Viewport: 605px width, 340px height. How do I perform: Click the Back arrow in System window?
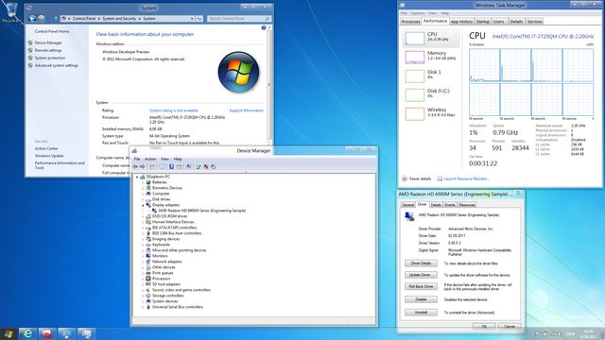pyautogui.click(x=32, y=19)
